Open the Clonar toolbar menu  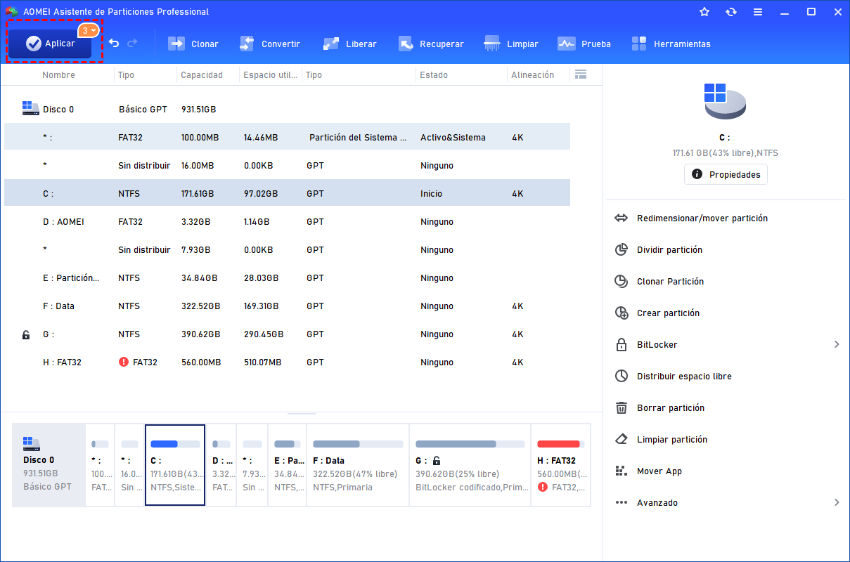(x=193, y=44)
